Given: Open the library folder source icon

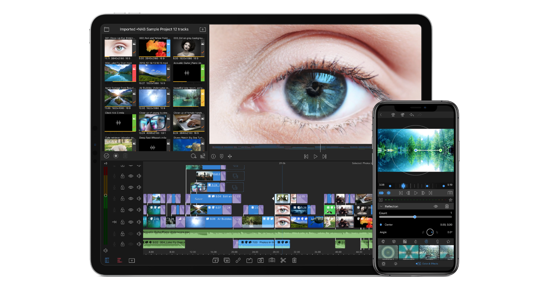Looking at the screenshot, I should click(107, 30).
